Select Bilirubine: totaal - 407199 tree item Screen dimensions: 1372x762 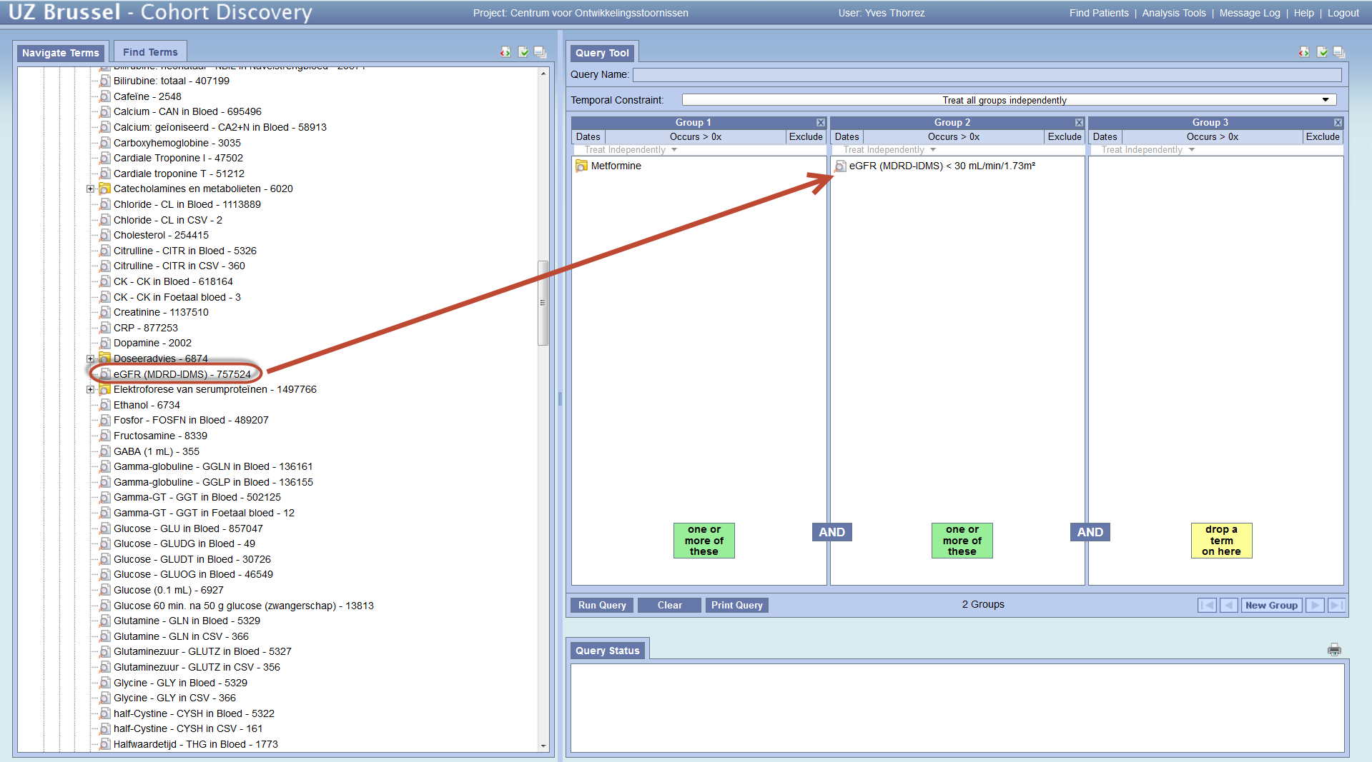[x=172, y=81]
